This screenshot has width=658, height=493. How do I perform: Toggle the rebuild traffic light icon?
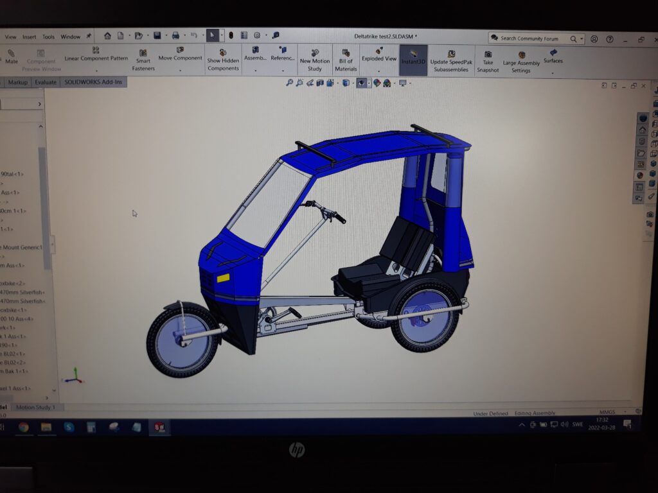(231, 36)
